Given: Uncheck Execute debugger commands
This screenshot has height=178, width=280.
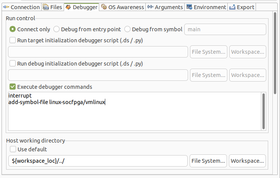Looking at the screenshot, I should pyautogui.click(x=13, y=87).
